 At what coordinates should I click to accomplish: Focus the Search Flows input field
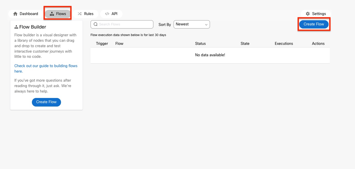pos(125,24)
